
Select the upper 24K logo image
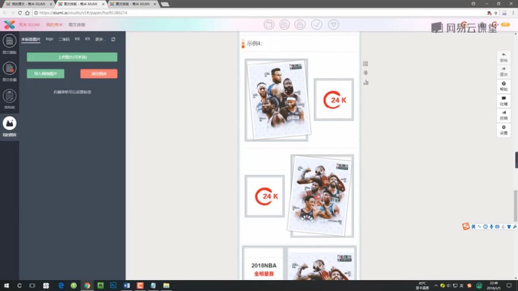click(x=334, y=99)
